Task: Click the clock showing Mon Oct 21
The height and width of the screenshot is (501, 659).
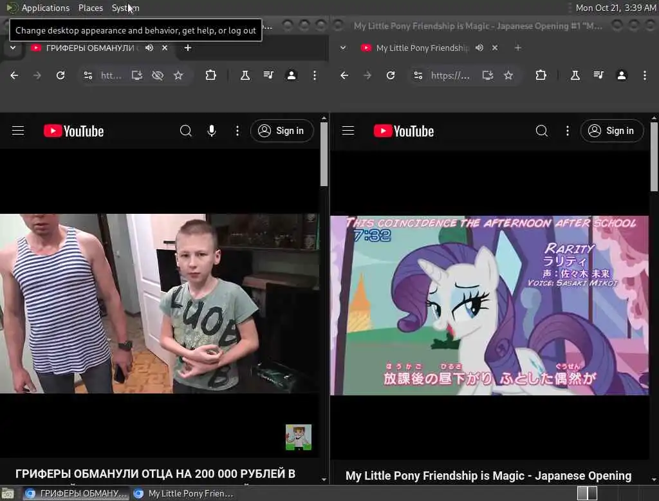Action: pyautogui.click(x=615, y=8)
